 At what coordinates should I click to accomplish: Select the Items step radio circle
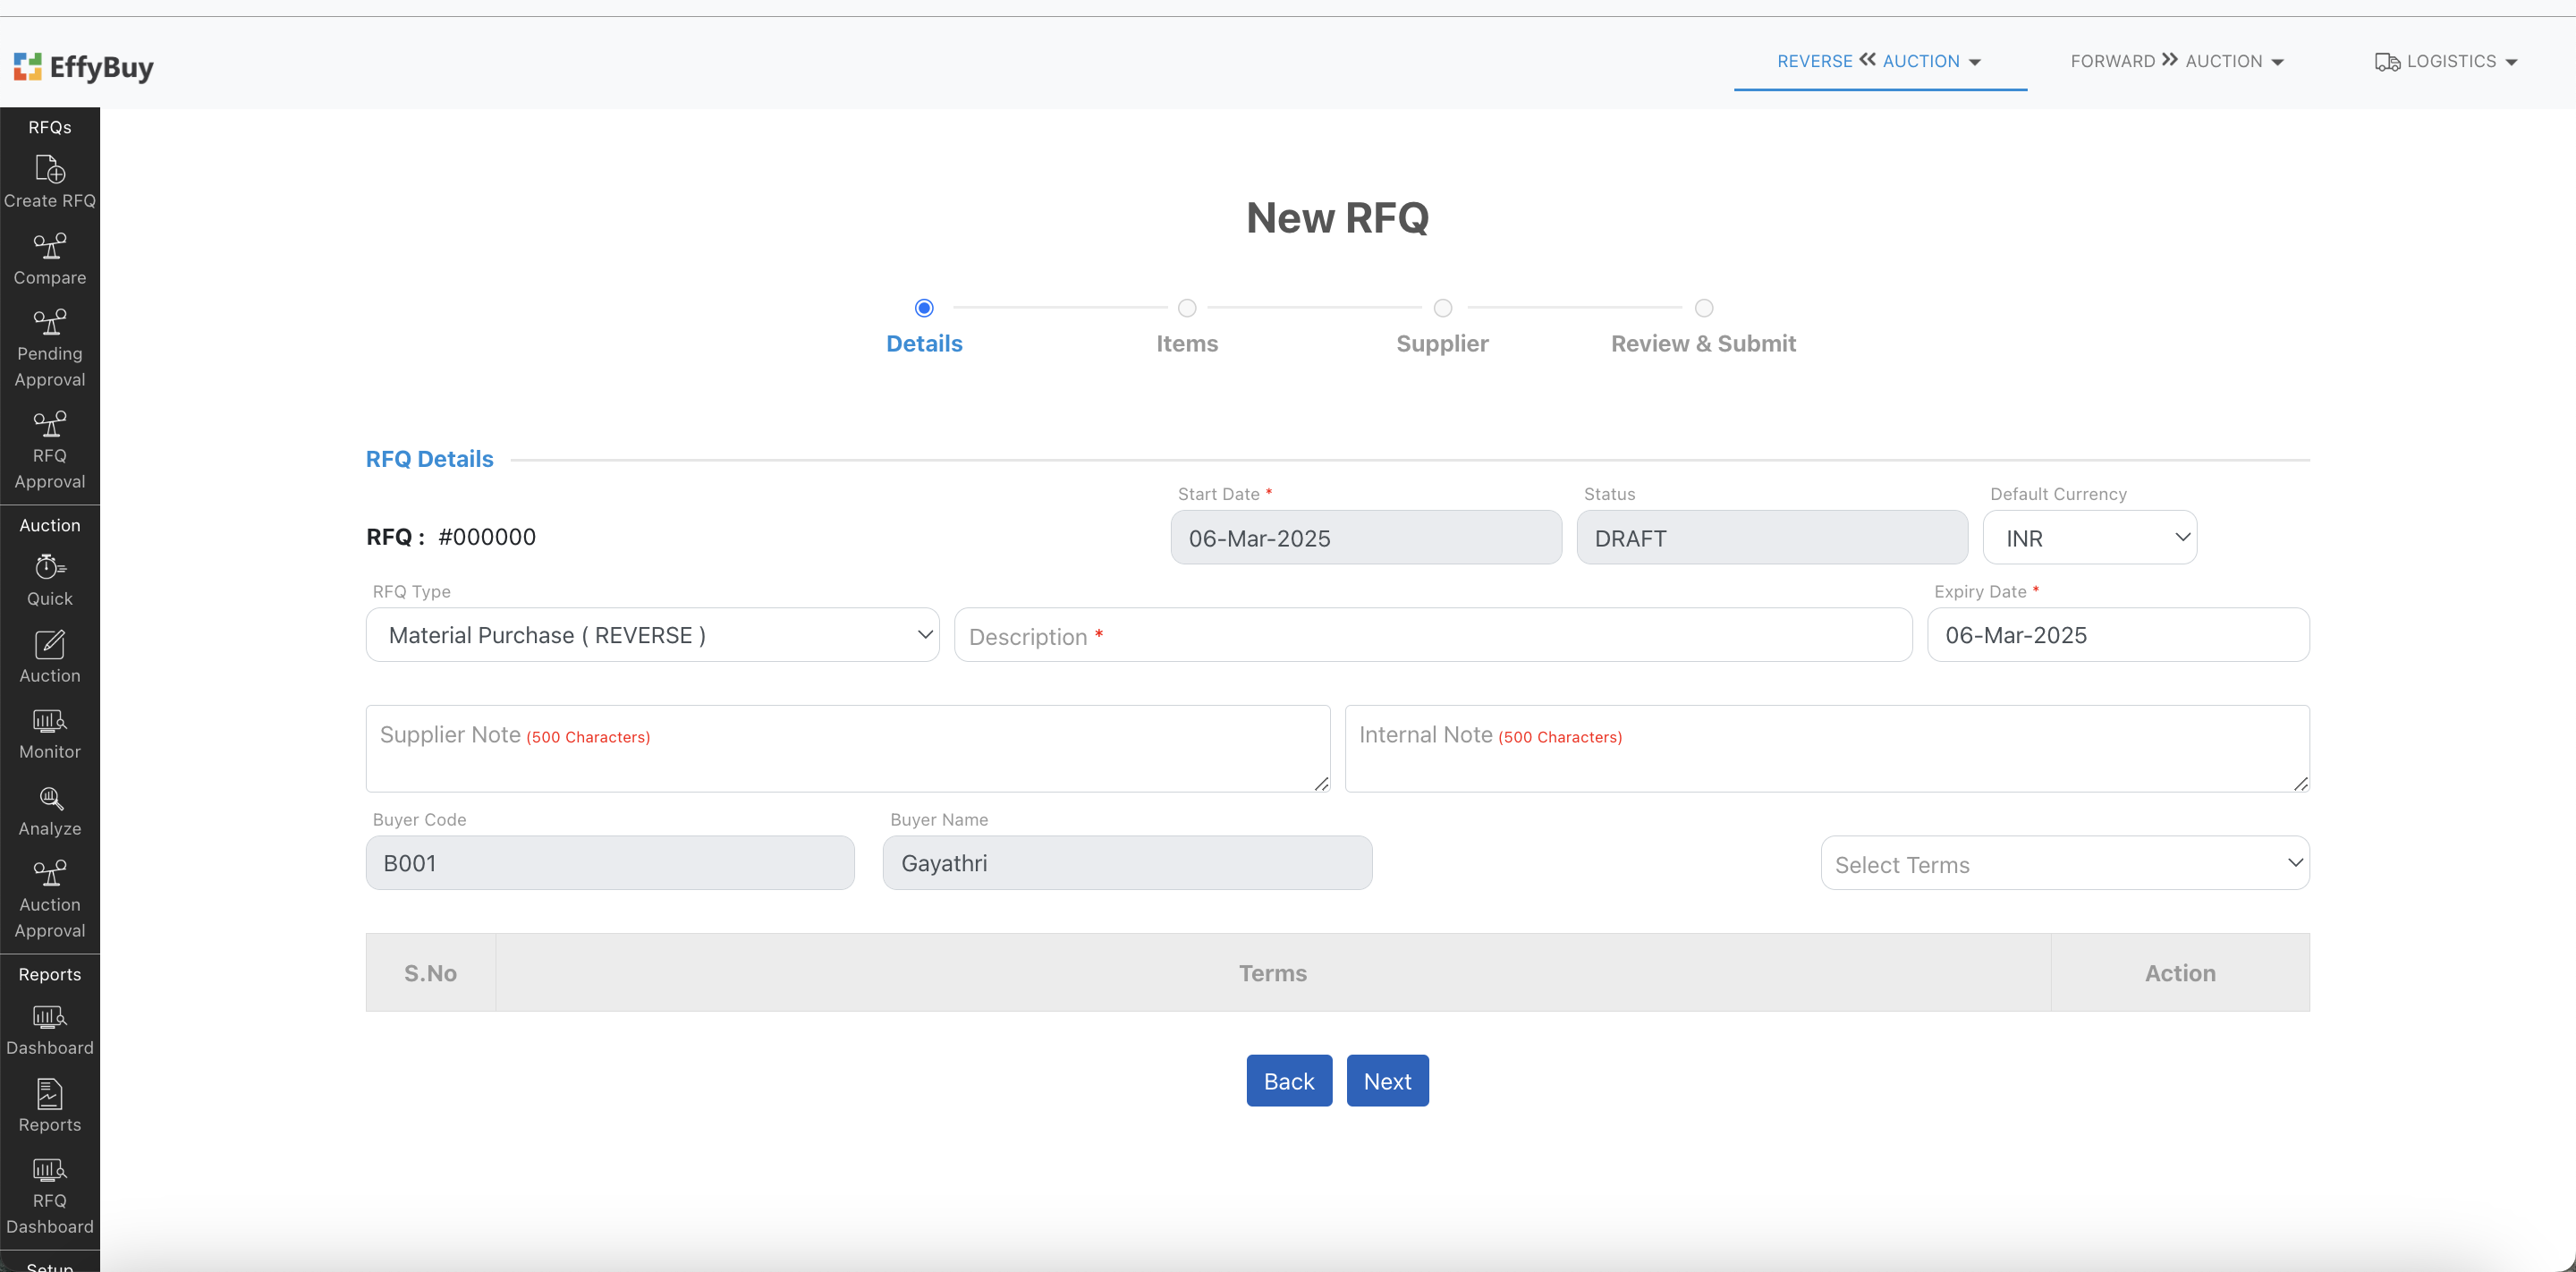(1187, 308)
